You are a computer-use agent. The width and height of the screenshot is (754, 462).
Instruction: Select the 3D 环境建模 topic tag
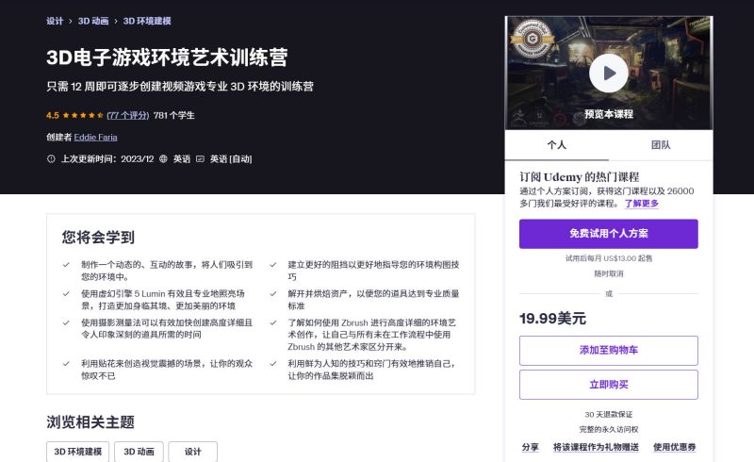78,452
